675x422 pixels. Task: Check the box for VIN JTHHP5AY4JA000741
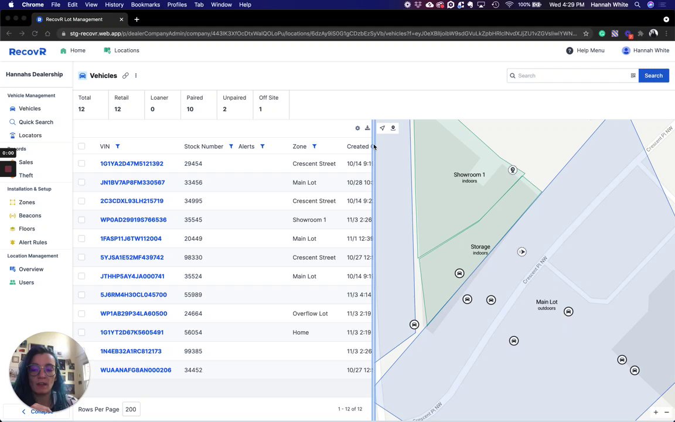(81, 276)
